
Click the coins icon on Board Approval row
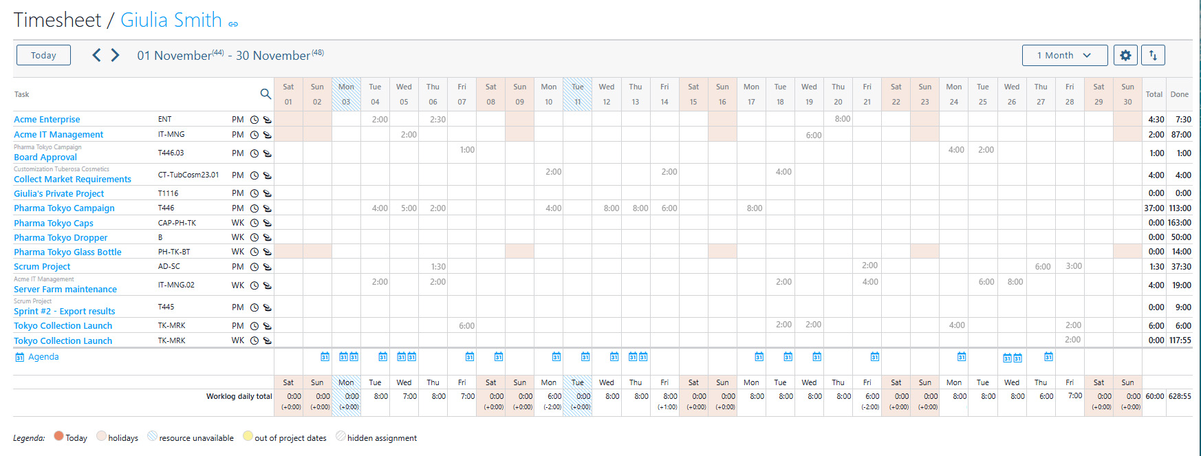pos(268,153)
